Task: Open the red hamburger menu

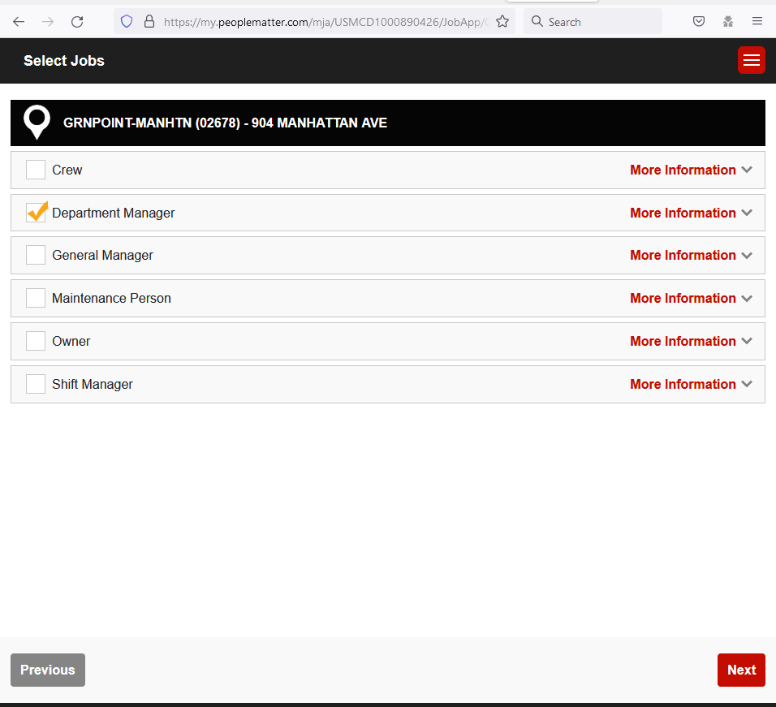Action: [751, 60]
